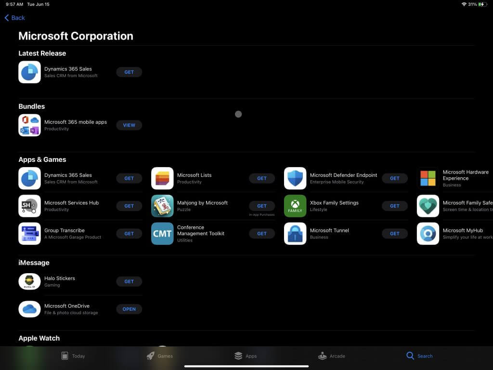Tap the Microsoft OneDrive title text
This screenshot has height=370, width=493.
click(67, 306)
